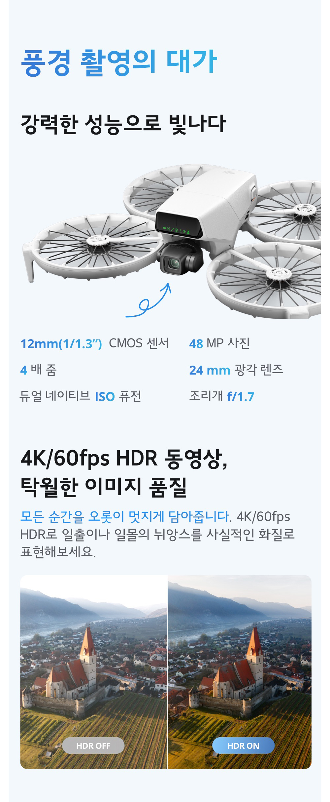Click the DJI logo on the drone body

click(229, 172)
